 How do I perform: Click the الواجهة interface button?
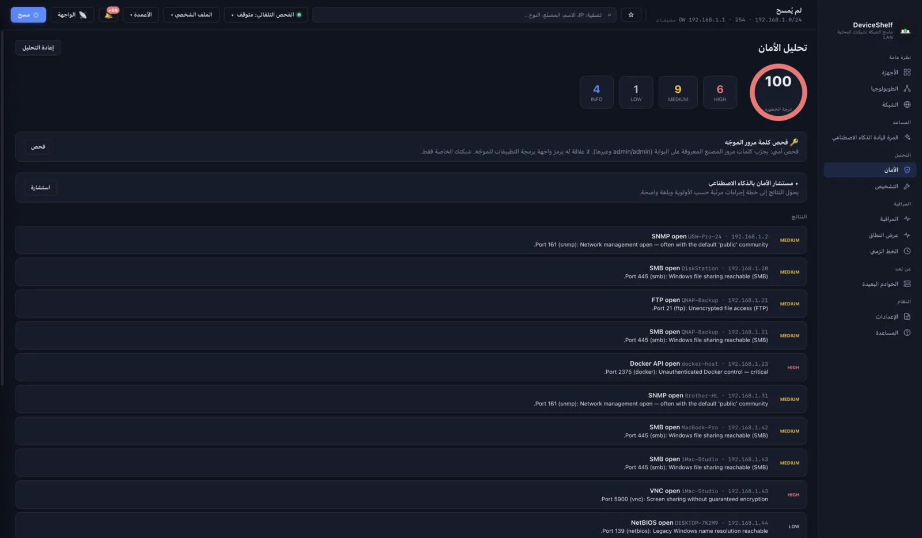pyautogui.click(x=73, y=15)
